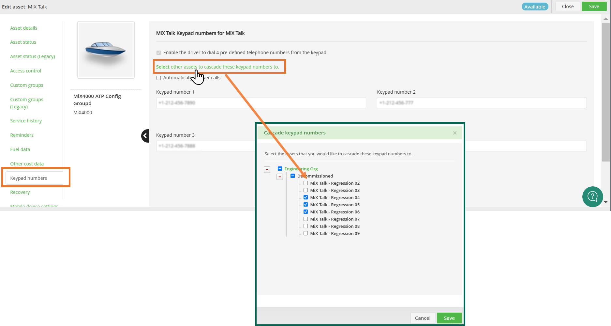611x326 pixels.
Task: Click the Engineering Org label
Action: tap(301, 169)
